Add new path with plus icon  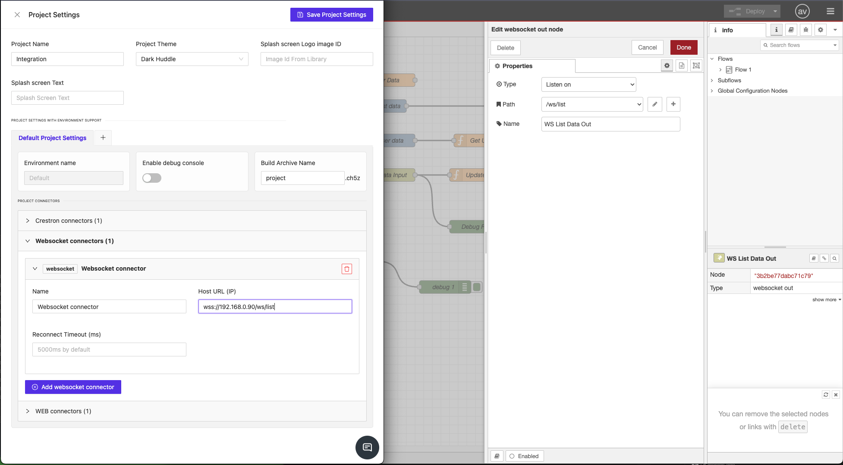tap(673, 104)
